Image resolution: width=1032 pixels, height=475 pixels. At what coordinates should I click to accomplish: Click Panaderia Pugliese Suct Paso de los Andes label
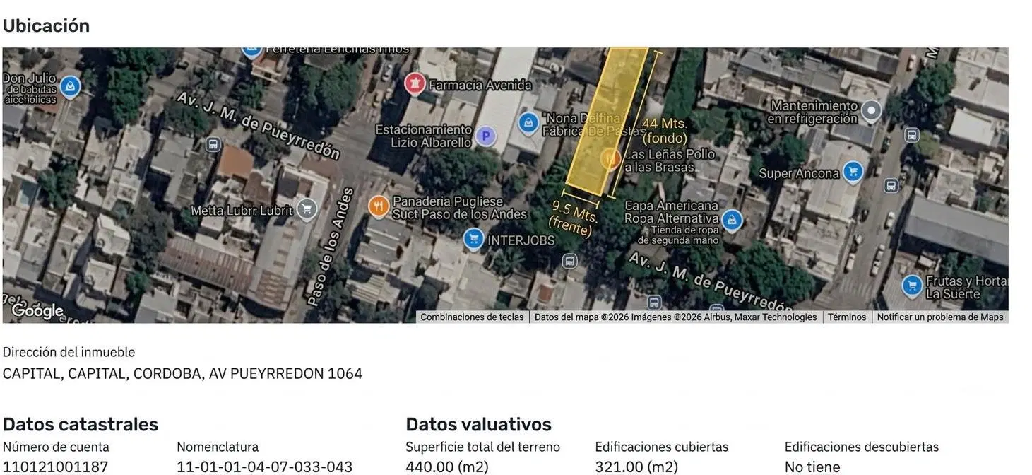pyautogui.click(x=460, y=208)
